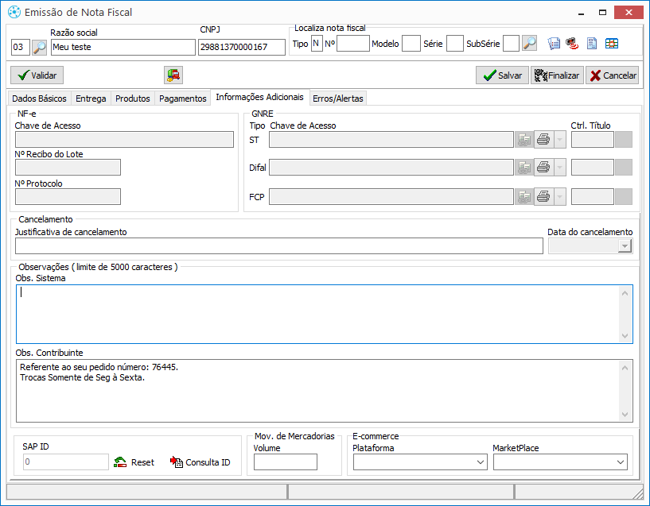This screenshot has width=650, height=506.
Task: Print the Difal GNRE guide
Action: point(543,168)
